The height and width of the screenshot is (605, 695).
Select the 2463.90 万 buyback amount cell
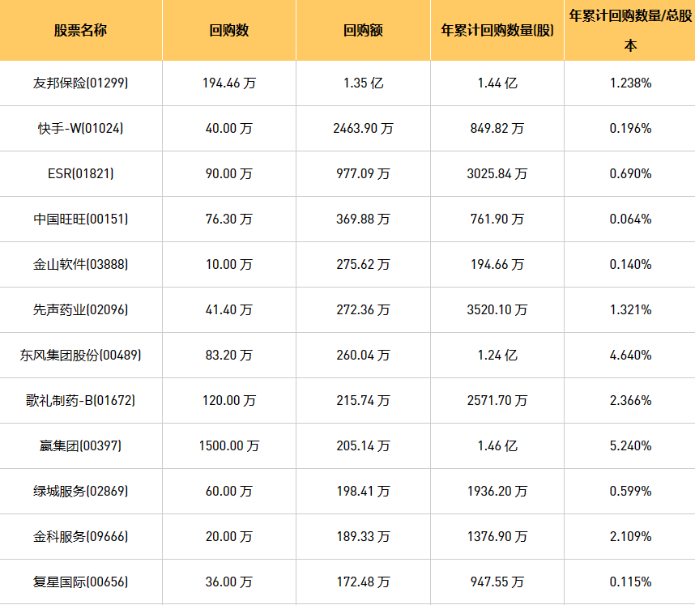(363, 128)
